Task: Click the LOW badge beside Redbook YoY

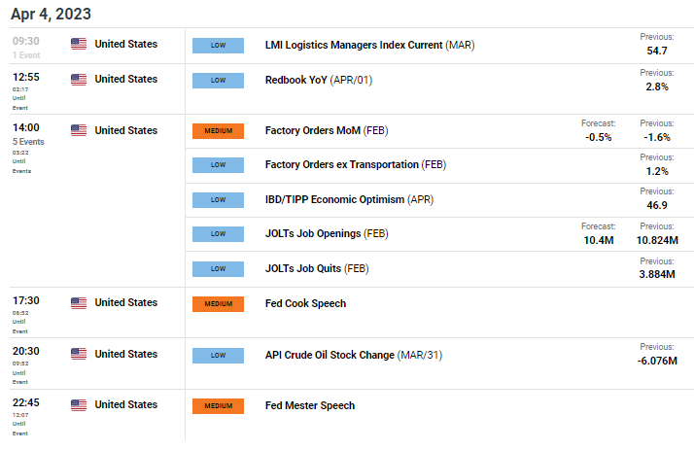Action: [x=218, y=81]
